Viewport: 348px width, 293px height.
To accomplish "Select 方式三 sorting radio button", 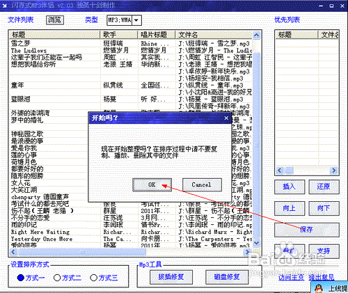I will pyautogui.click(x=93, y=278).
